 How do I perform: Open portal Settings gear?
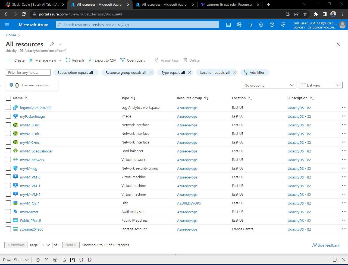(x=261, y=25)
